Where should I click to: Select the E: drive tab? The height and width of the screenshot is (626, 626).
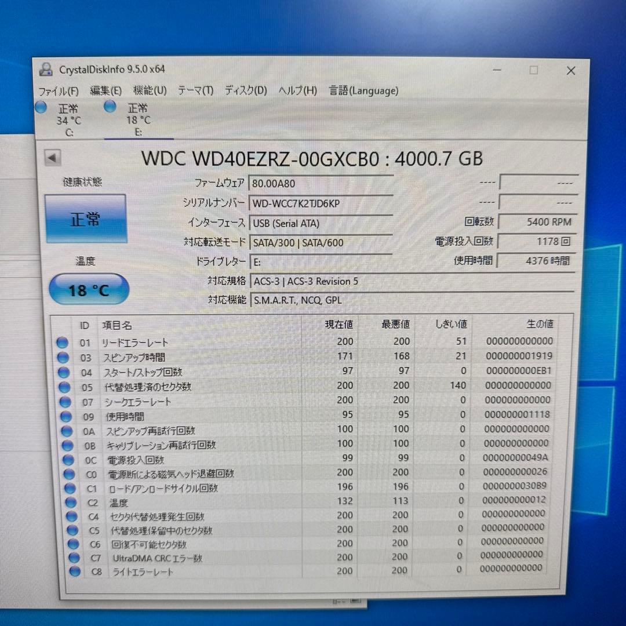tap(136, 119)
